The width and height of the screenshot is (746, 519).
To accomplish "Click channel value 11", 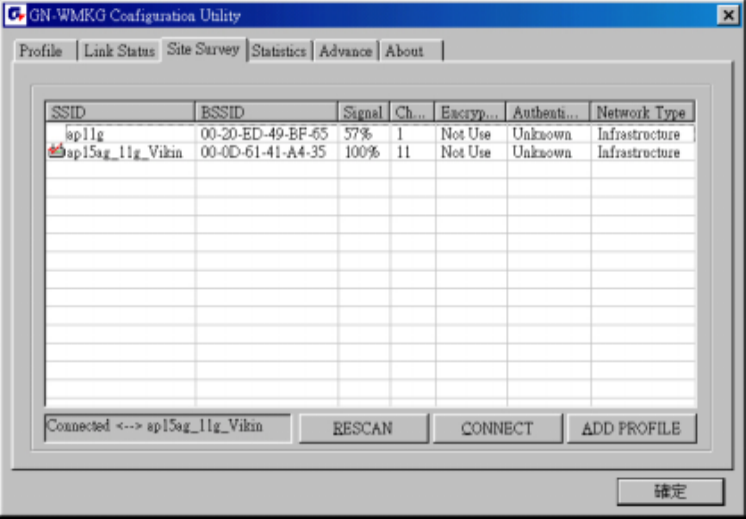I will click(x=403, y=152).
